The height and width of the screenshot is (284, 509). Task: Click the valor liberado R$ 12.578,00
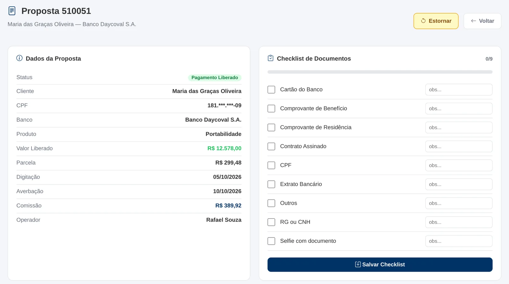224,149
